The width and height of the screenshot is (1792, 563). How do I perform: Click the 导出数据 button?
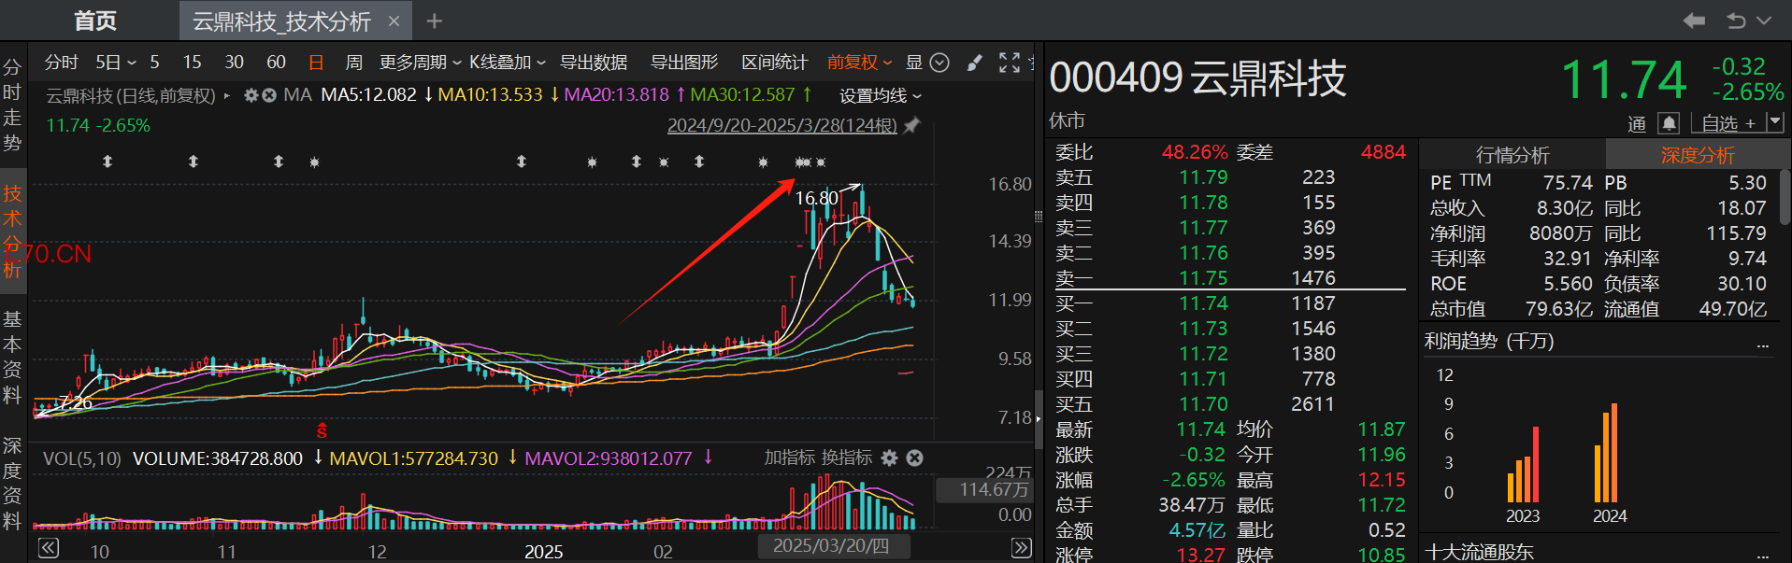point(594,63)
